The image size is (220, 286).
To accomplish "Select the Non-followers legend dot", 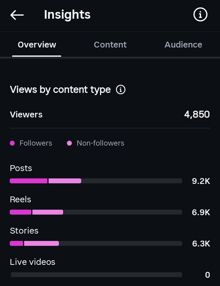I will click(x=69, y=143).
